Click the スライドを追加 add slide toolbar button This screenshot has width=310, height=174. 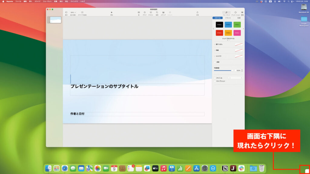[82, 13]
